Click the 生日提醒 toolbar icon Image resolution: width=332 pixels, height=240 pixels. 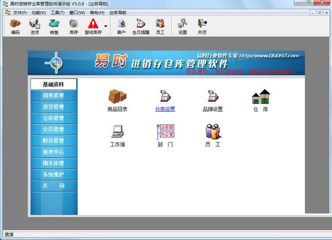[x=141, y=26]
